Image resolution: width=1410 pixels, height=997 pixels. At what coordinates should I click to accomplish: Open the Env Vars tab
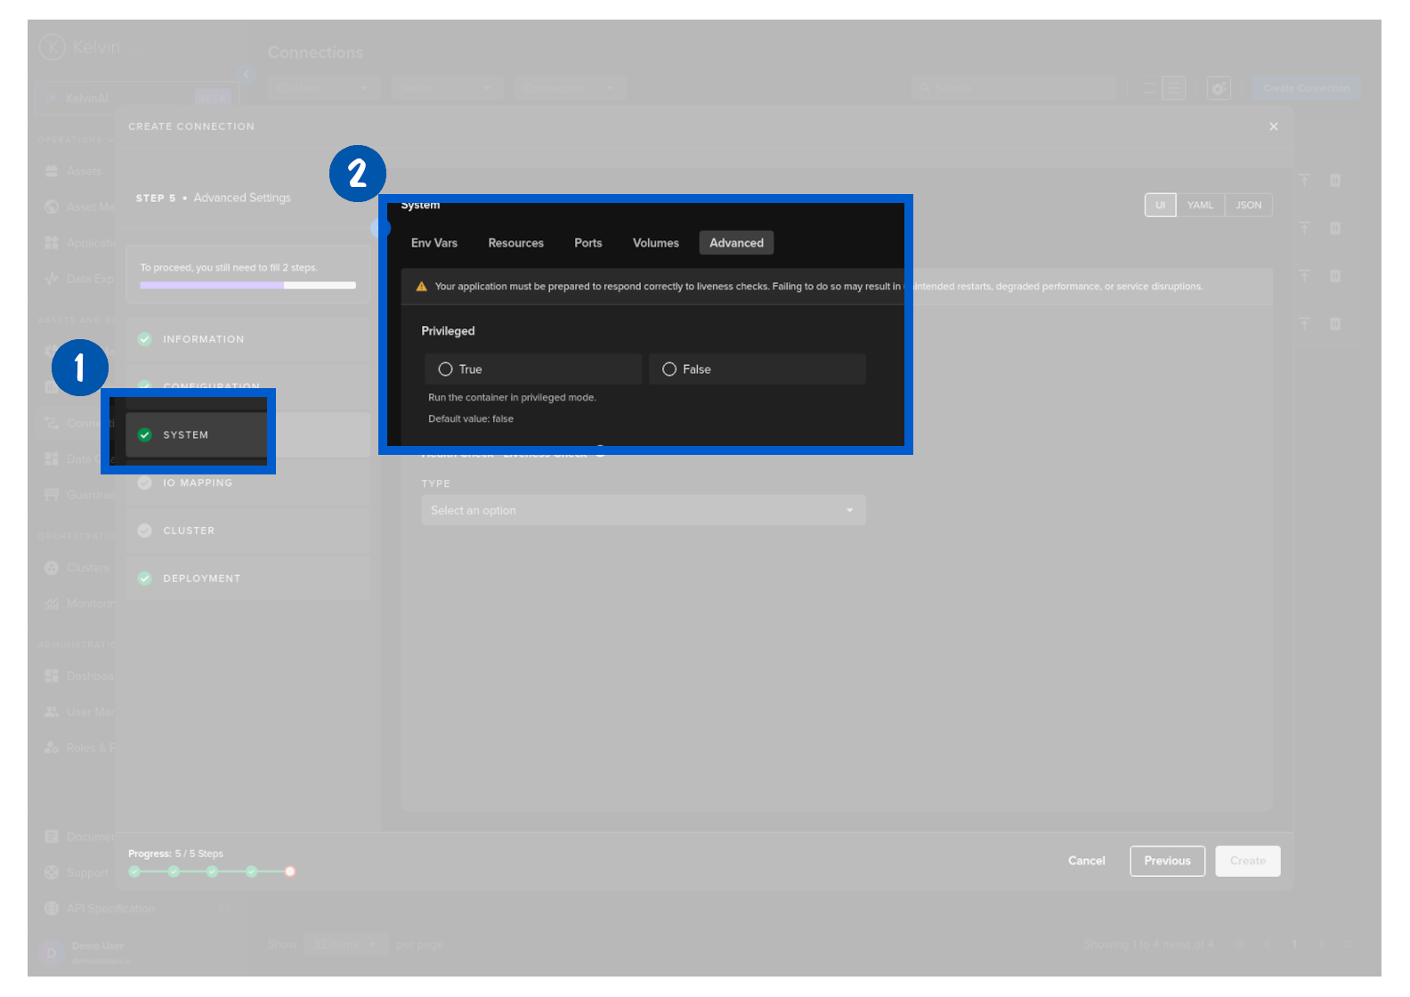(x=434, y=243)
